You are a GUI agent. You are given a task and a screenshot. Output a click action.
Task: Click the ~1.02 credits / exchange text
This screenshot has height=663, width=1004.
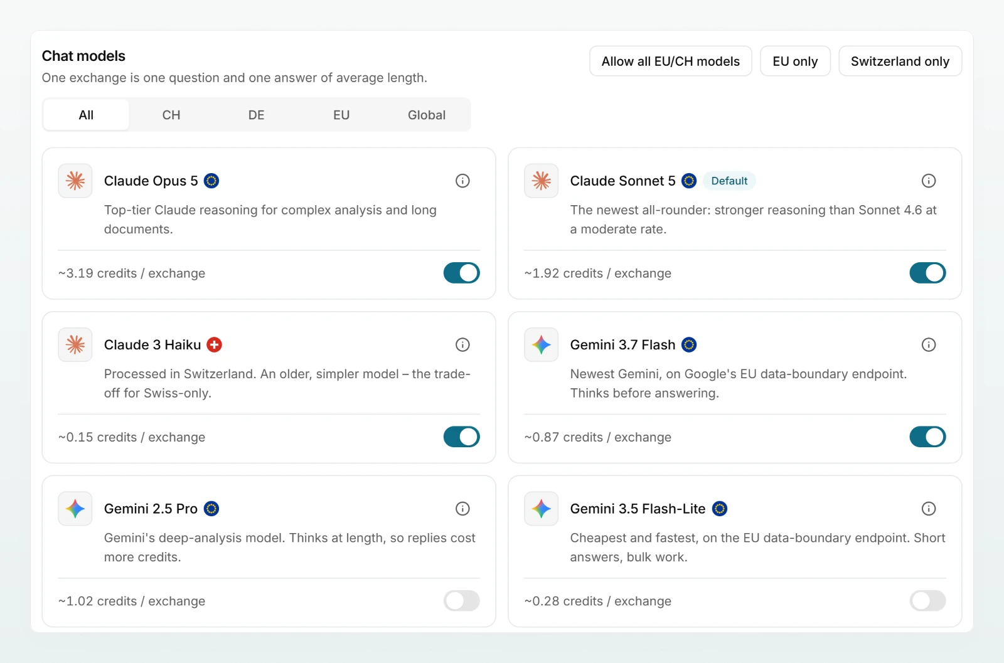pyautogui.click(x=132, y=601)
